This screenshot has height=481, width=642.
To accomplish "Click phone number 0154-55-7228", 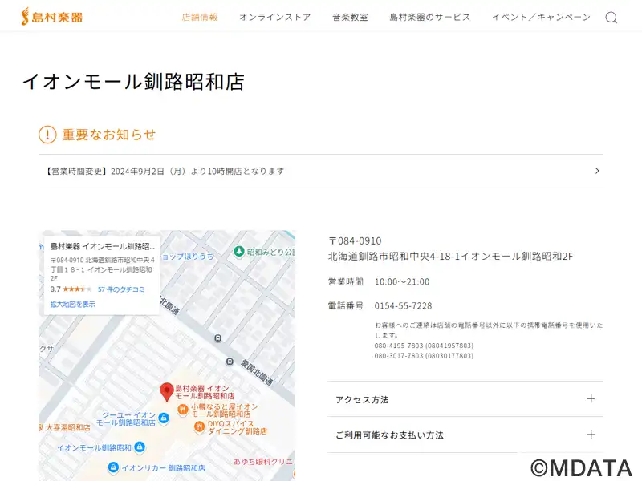I will click(x=403, y=305).
